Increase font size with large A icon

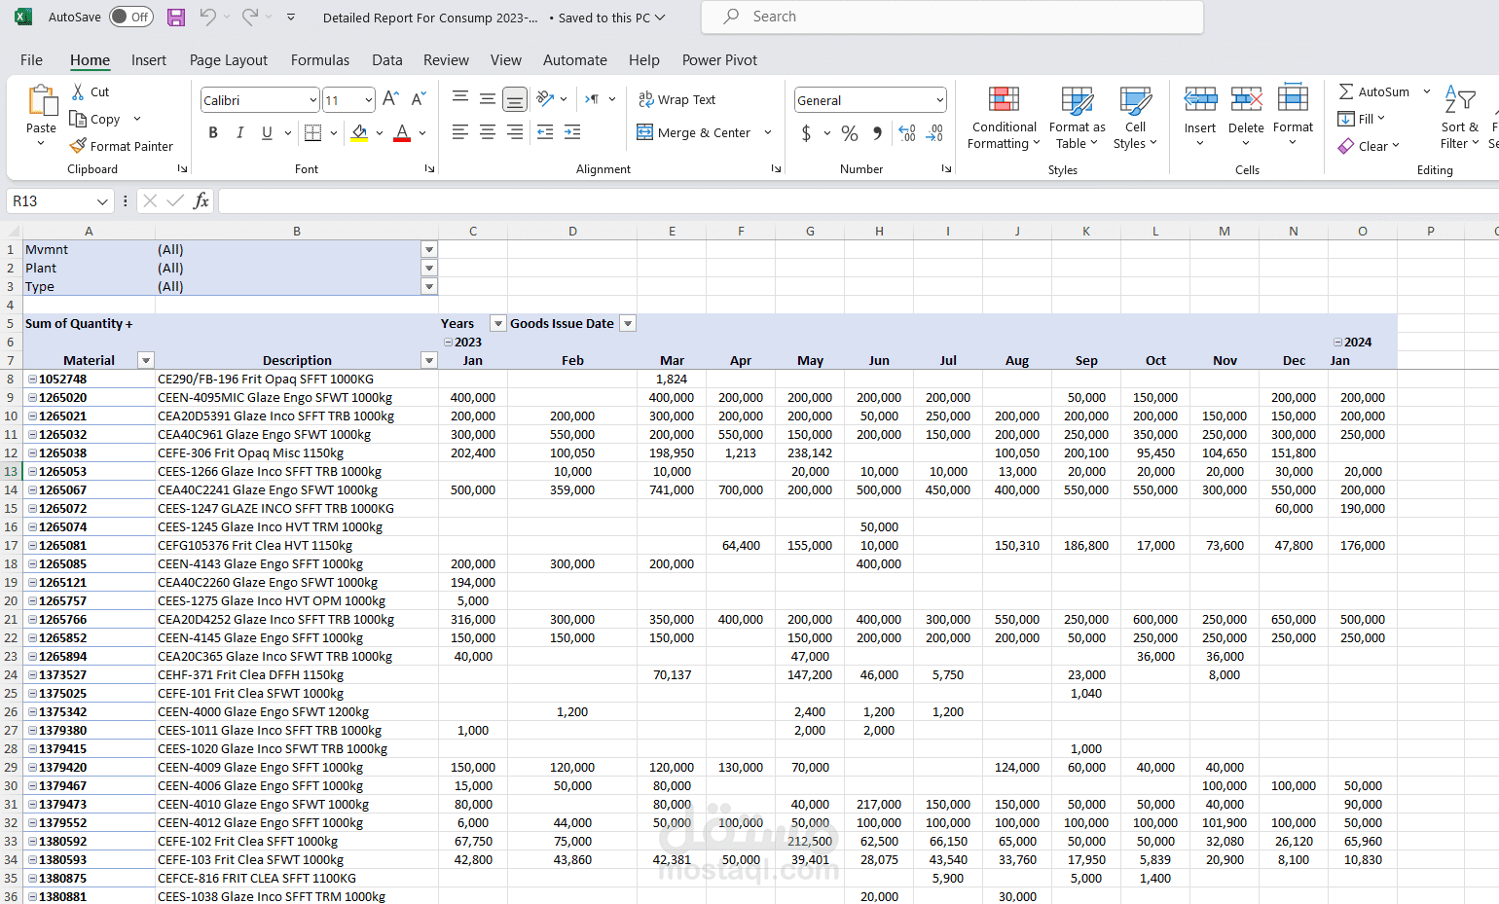[390, 99]
